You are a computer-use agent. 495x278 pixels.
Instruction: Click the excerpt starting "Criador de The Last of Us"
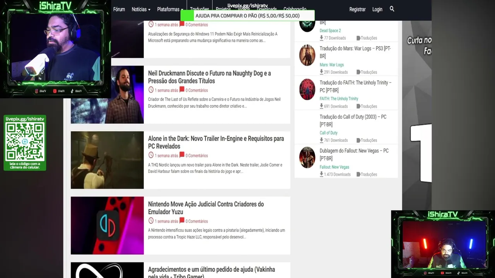tap(214, 102)
